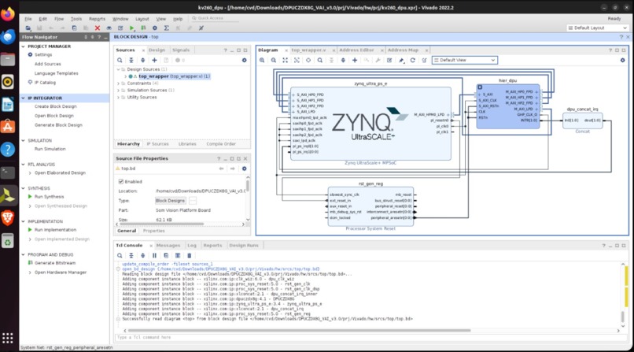This screenshot has width=634, height=352.
Task: Click the green Run arrow in main toolbar
Action: tap(132, 28)
